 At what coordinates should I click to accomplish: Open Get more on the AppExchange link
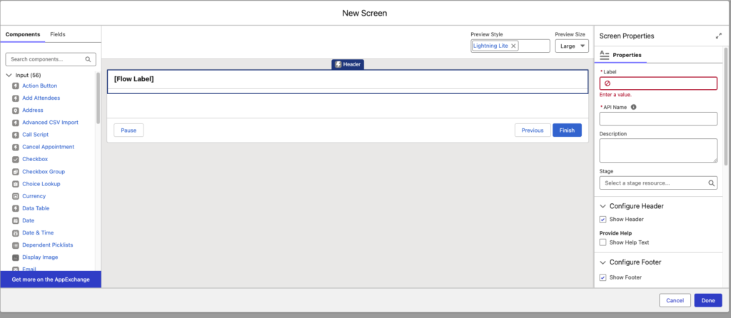click(51, 279)
